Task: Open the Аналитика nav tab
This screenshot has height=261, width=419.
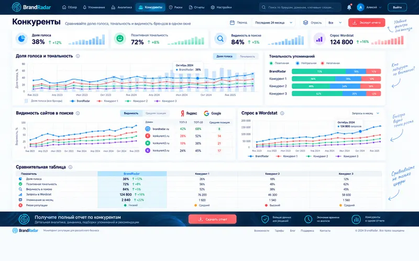Action: click(x=122, y=7)
